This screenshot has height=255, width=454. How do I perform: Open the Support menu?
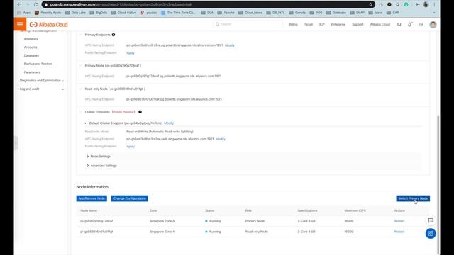click(358, 25)
